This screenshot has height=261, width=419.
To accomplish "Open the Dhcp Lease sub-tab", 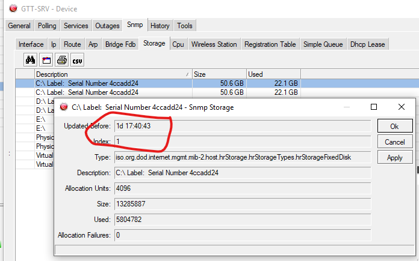I will (x=367, y=44).
